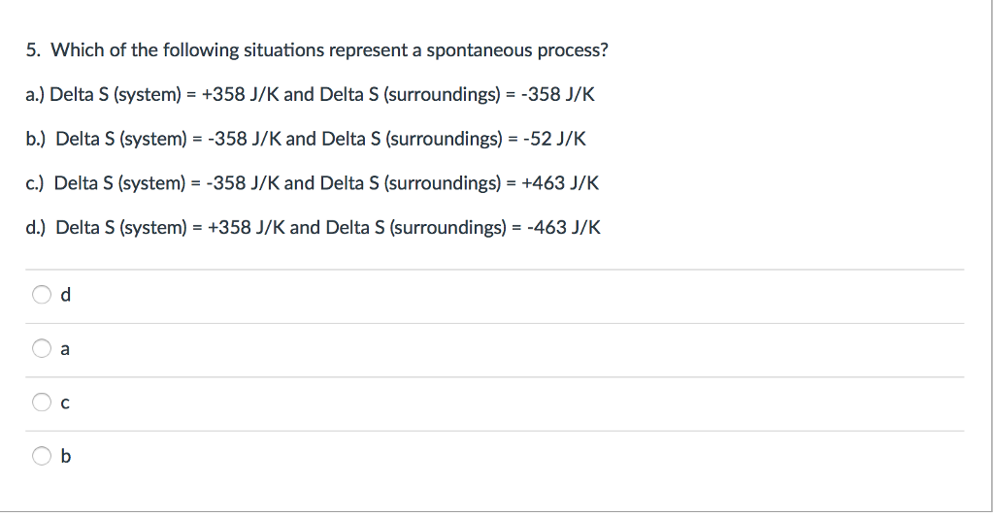This screenshot has width=994, height=515.
Task: Click the answer label letter 'a'
Action: tap(65, 350)
